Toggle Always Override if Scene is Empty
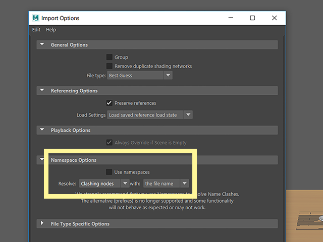Image resolution: width=323 pixels, height=242 pixels. [x=109, y=142]
